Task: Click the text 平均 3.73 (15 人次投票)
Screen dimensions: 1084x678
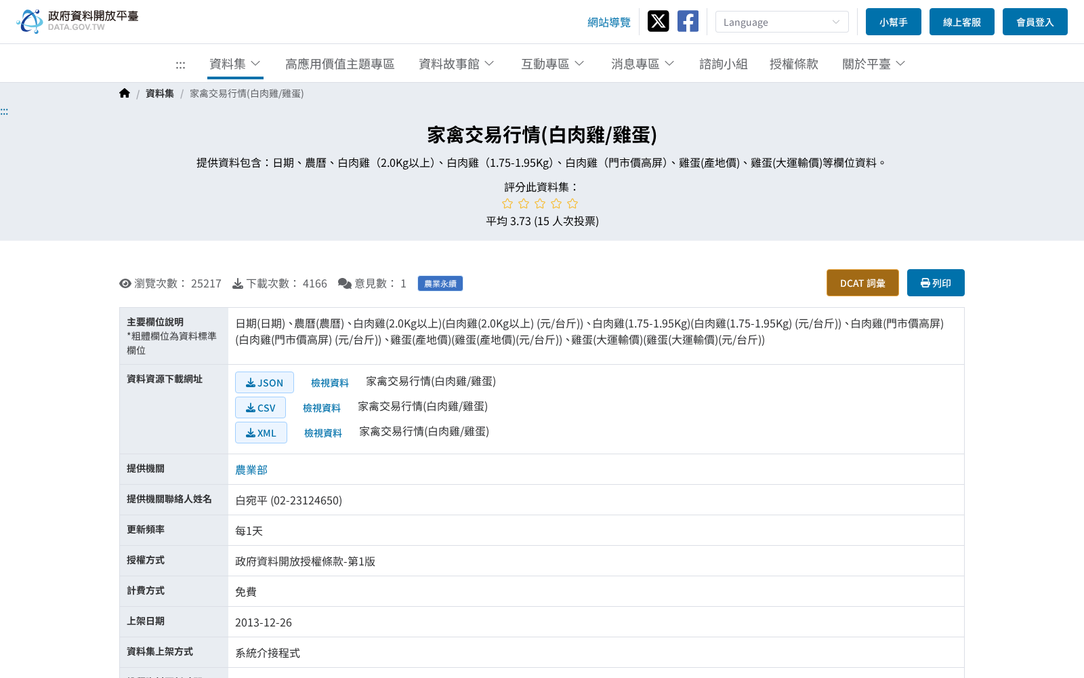Action: [542, 221]
